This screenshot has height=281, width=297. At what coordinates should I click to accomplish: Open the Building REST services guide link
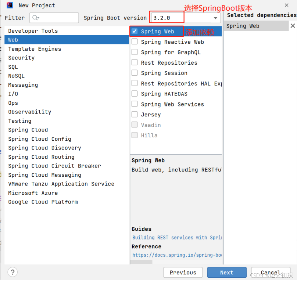177,238
